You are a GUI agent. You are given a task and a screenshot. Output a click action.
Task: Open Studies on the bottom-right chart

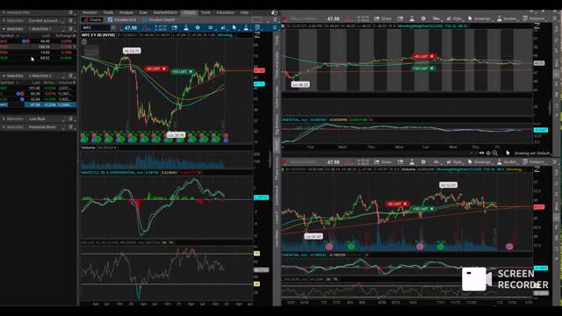507,162
